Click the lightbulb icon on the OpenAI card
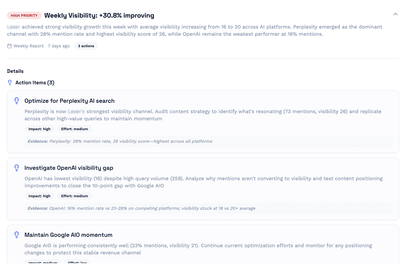405x270 pixels. point(17,167)
